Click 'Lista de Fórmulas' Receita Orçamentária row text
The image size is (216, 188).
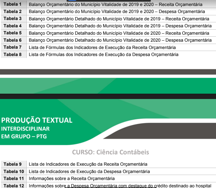click(x=102, y=48)
